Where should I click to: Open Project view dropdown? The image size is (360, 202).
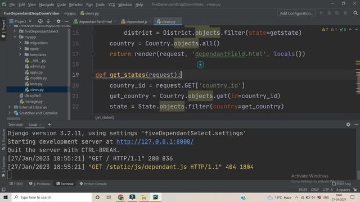[x=20, y=21]
